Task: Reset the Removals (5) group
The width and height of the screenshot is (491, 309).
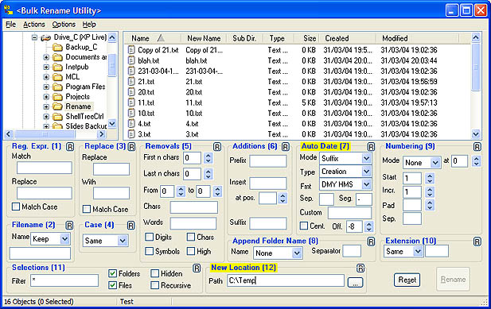Action: (x=217, y=146)
